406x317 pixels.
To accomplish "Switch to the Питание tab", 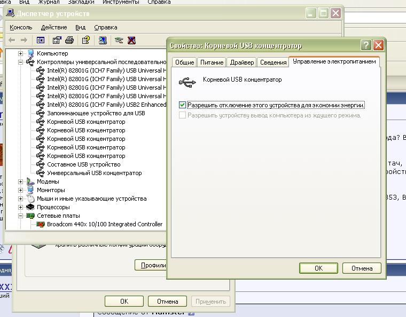I will (x=212, y=62).
